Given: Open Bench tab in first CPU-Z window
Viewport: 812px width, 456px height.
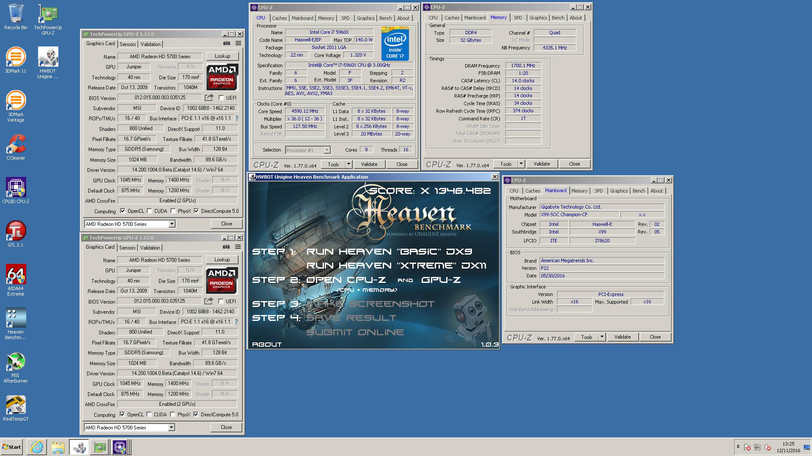Looking at the screenshot, I should (385, 18).
